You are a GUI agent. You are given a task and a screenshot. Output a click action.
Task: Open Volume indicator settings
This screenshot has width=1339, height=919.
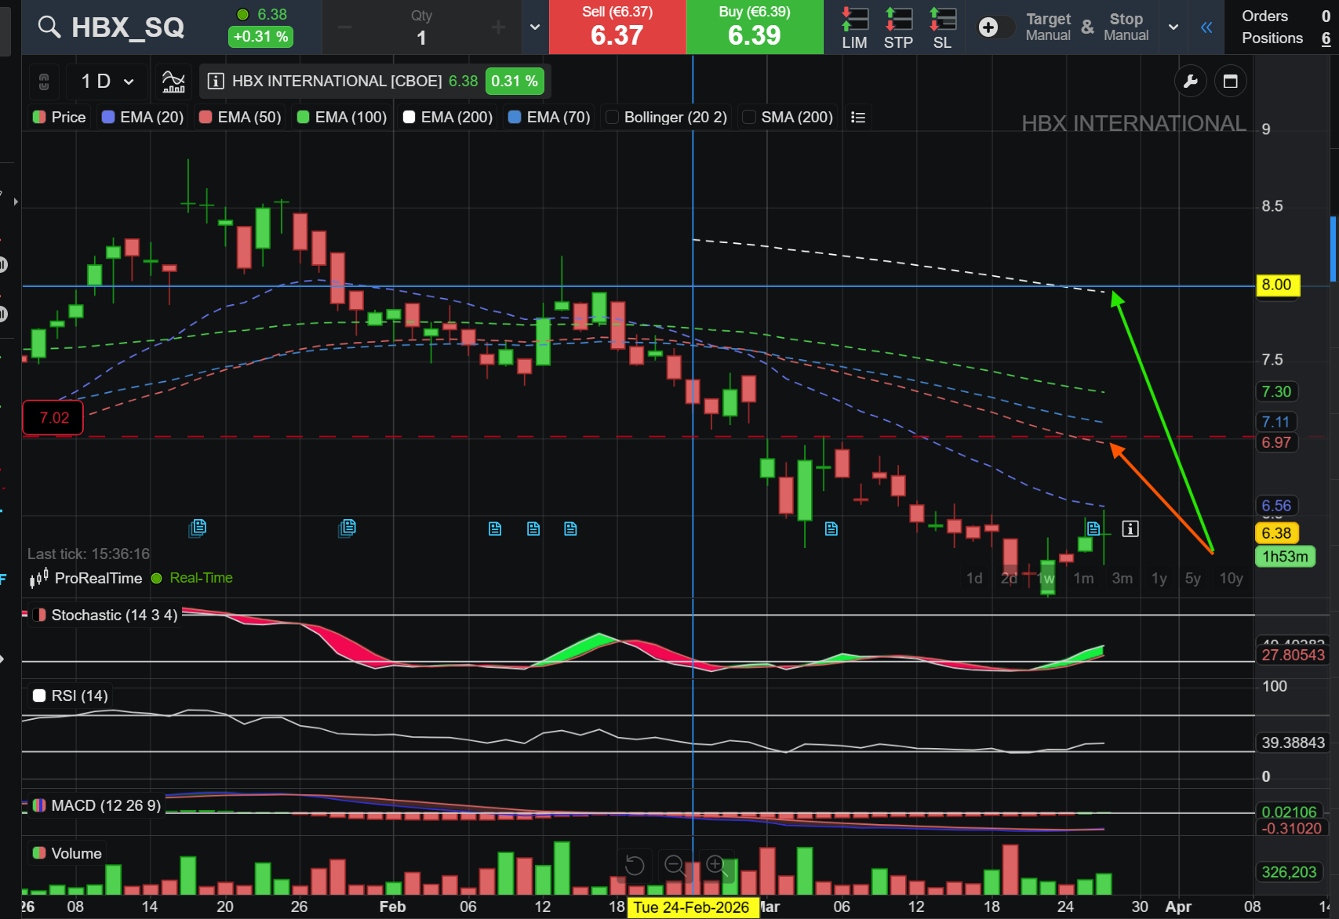pyautogui.click(x=67, y=853)
